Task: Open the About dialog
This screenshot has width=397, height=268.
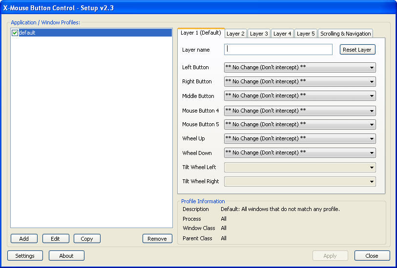Action: (66, 256)
